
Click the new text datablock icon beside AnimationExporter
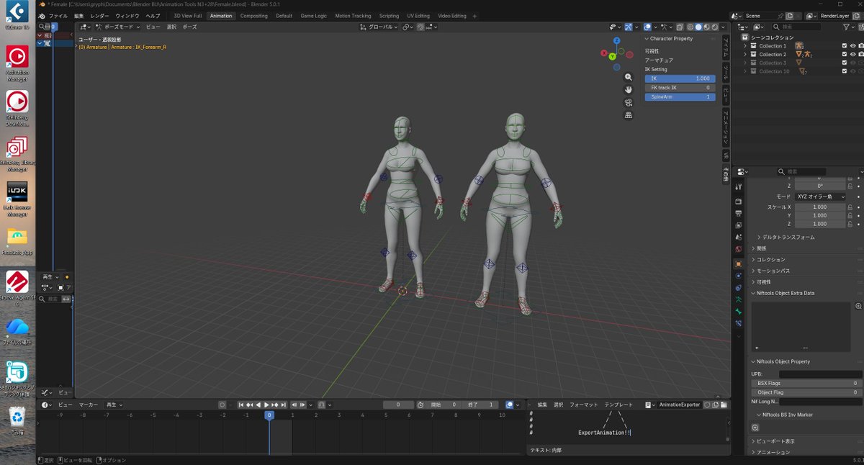714,405
